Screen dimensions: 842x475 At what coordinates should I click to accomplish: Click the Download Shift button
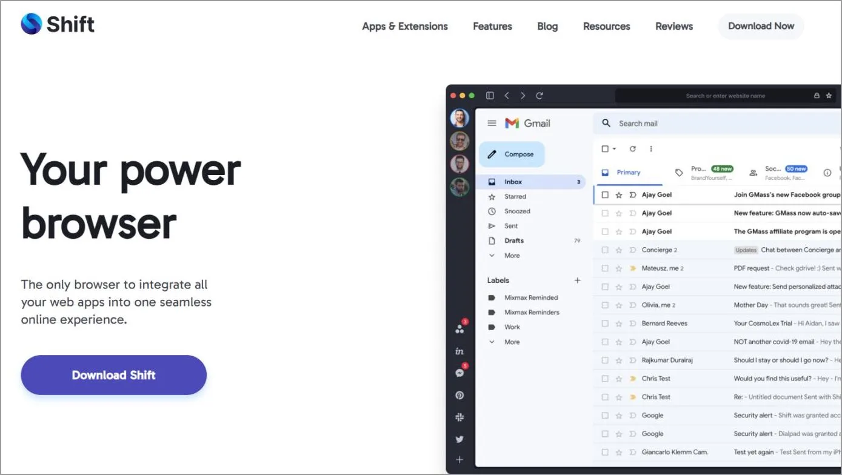pyautogui.click(x=114, y=375)
